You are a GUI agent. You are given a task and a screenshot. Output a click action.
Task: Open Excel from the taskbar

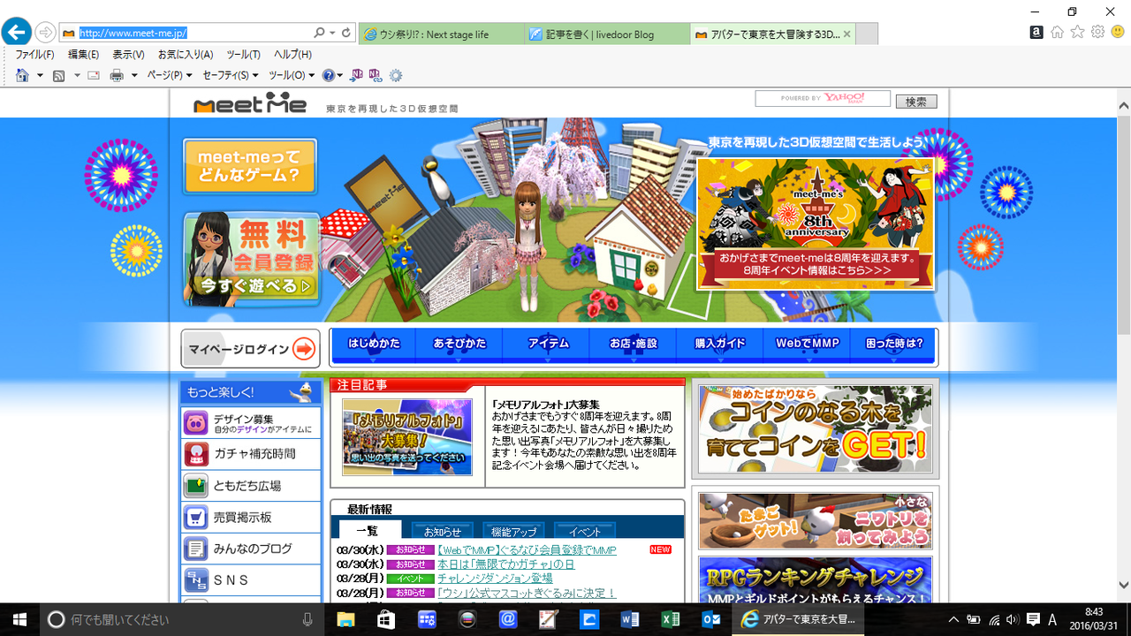[671, 620]
